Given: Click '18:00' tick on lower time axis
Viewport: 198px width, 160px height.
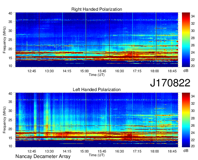Looking at the screenshot, I should [x=155, y=151].
